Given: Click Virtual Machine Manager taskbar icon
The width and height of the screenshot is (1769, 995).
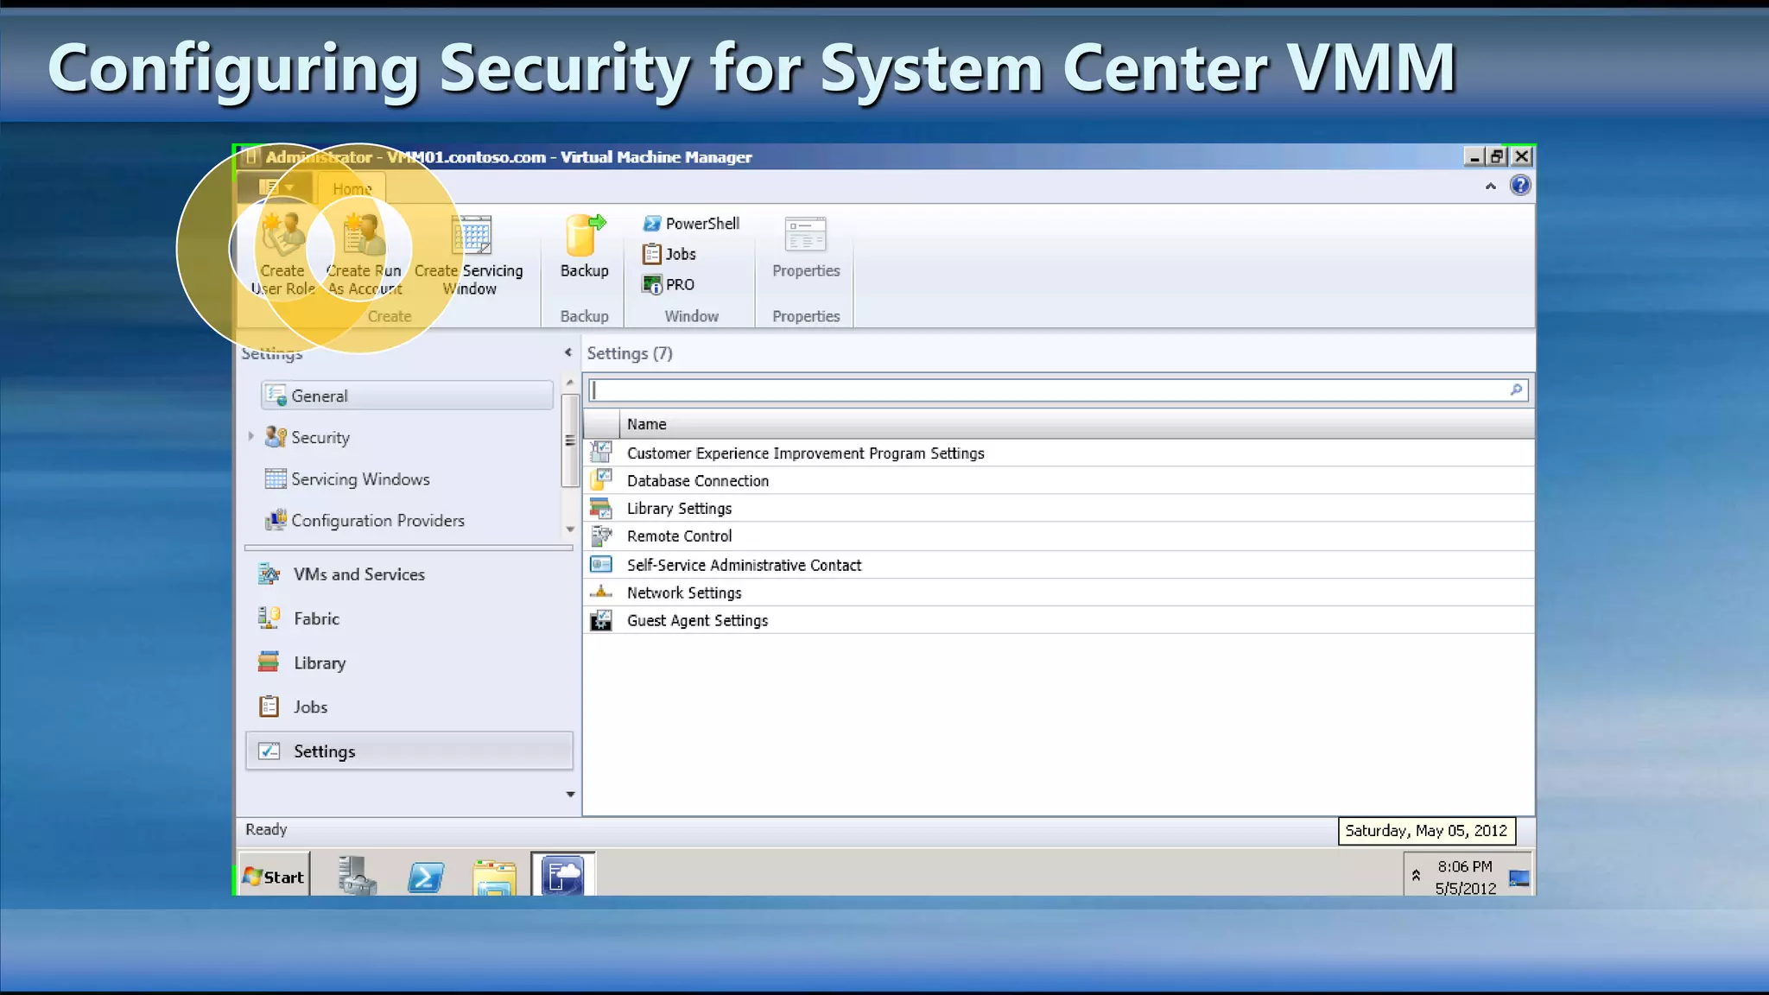Looking at the screenshot, I should coord(563,874).
